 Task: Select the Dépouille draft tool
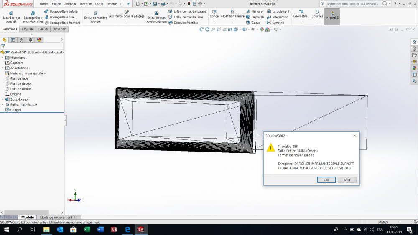255,17
